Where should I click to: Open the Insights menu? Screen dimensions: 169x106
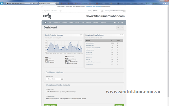pyautogui.click(x=96, y=23)
